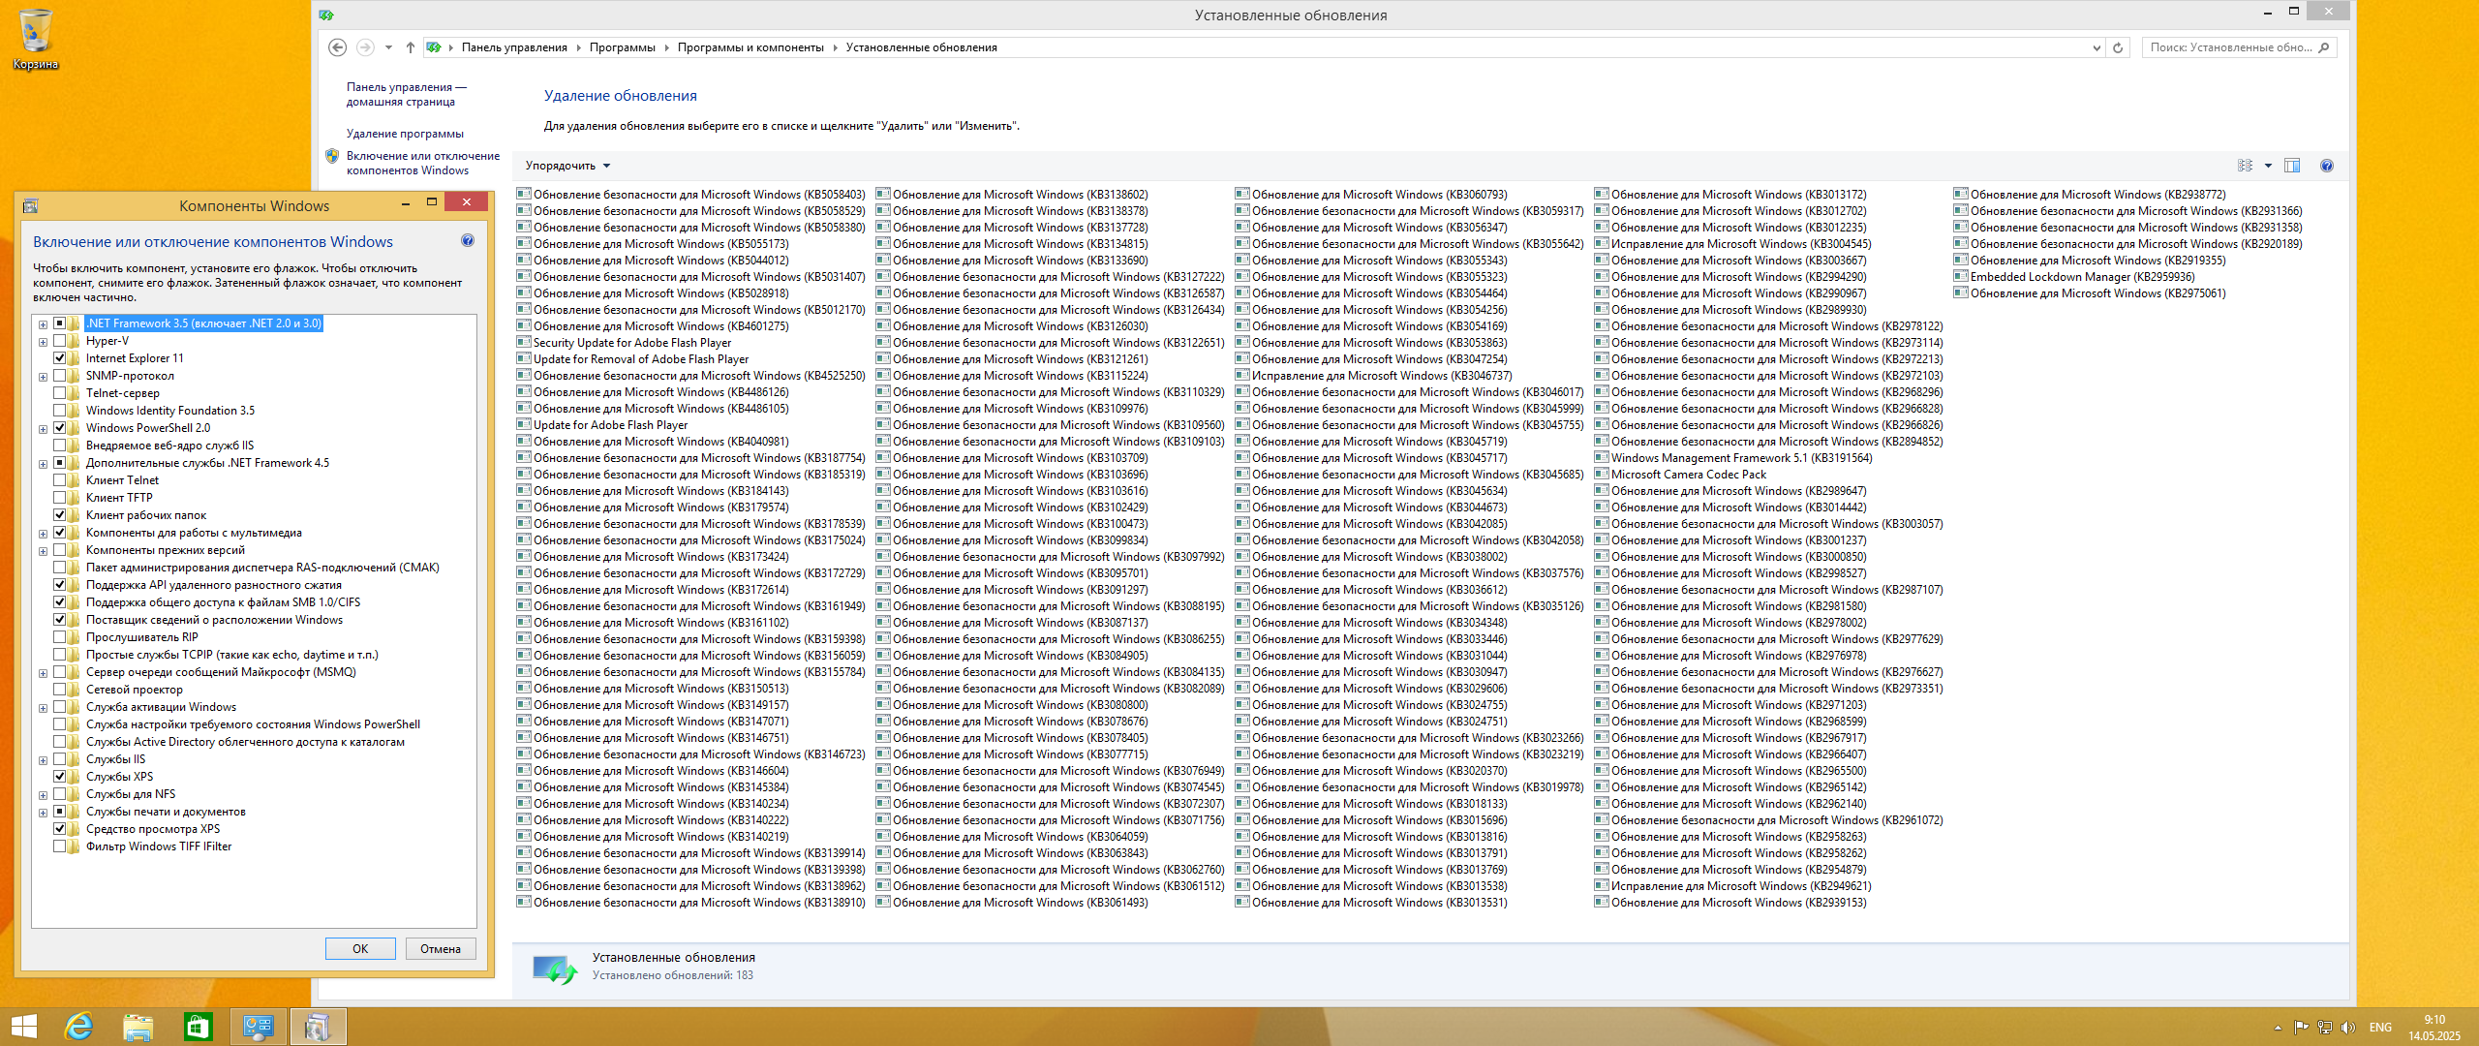Image resolution: width=2479 pixels, height=1046 pixels.
Task: Click the view options icon in the updates toolbar
Action: pyautogui.click(x=2246, y=166)
